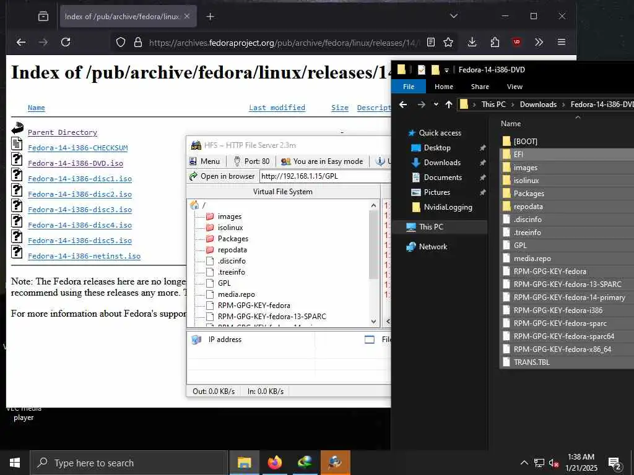Image resolution: width=634 pixels, height=475 pixels.
Task: Download Fedora-14-i386-DVD.iso link
Action: click(76, 163)
